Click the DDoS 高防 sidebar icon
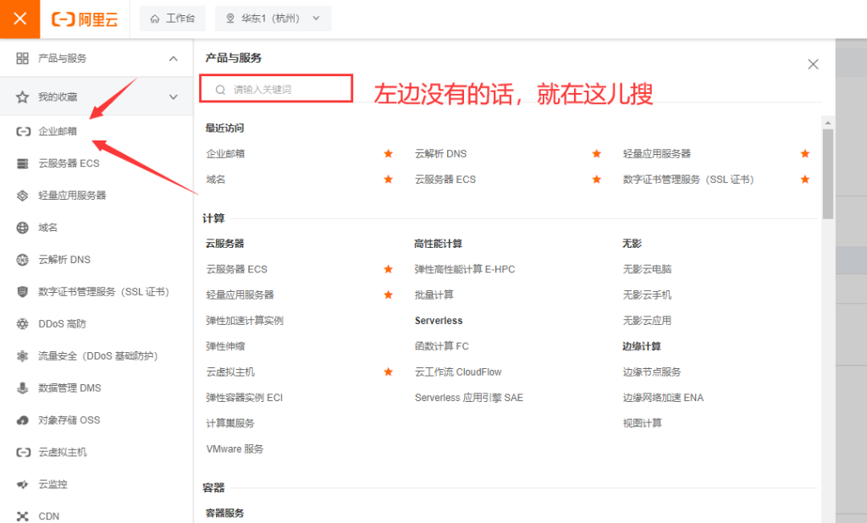 click(x=22, y=323)
